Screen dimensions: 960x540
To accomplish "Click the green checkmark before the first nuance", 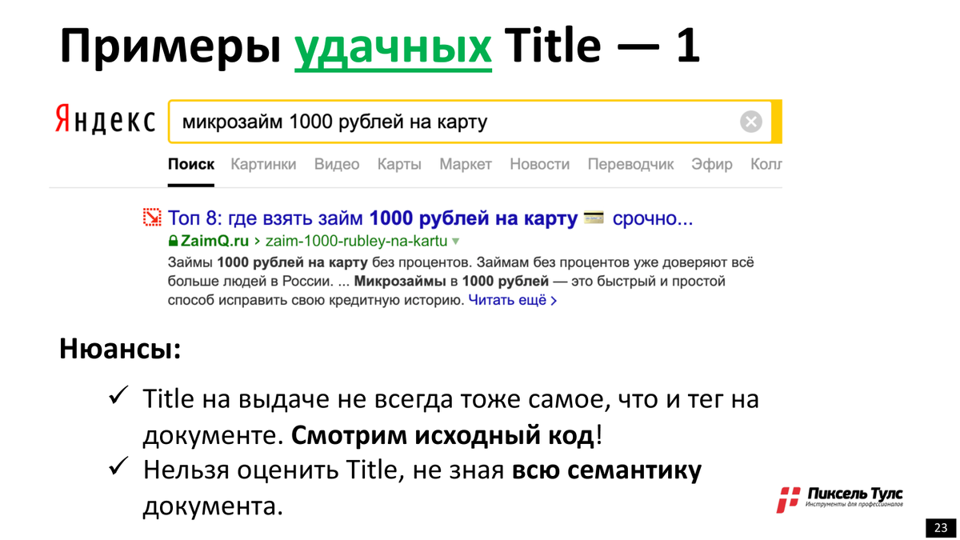I will 116,395.
